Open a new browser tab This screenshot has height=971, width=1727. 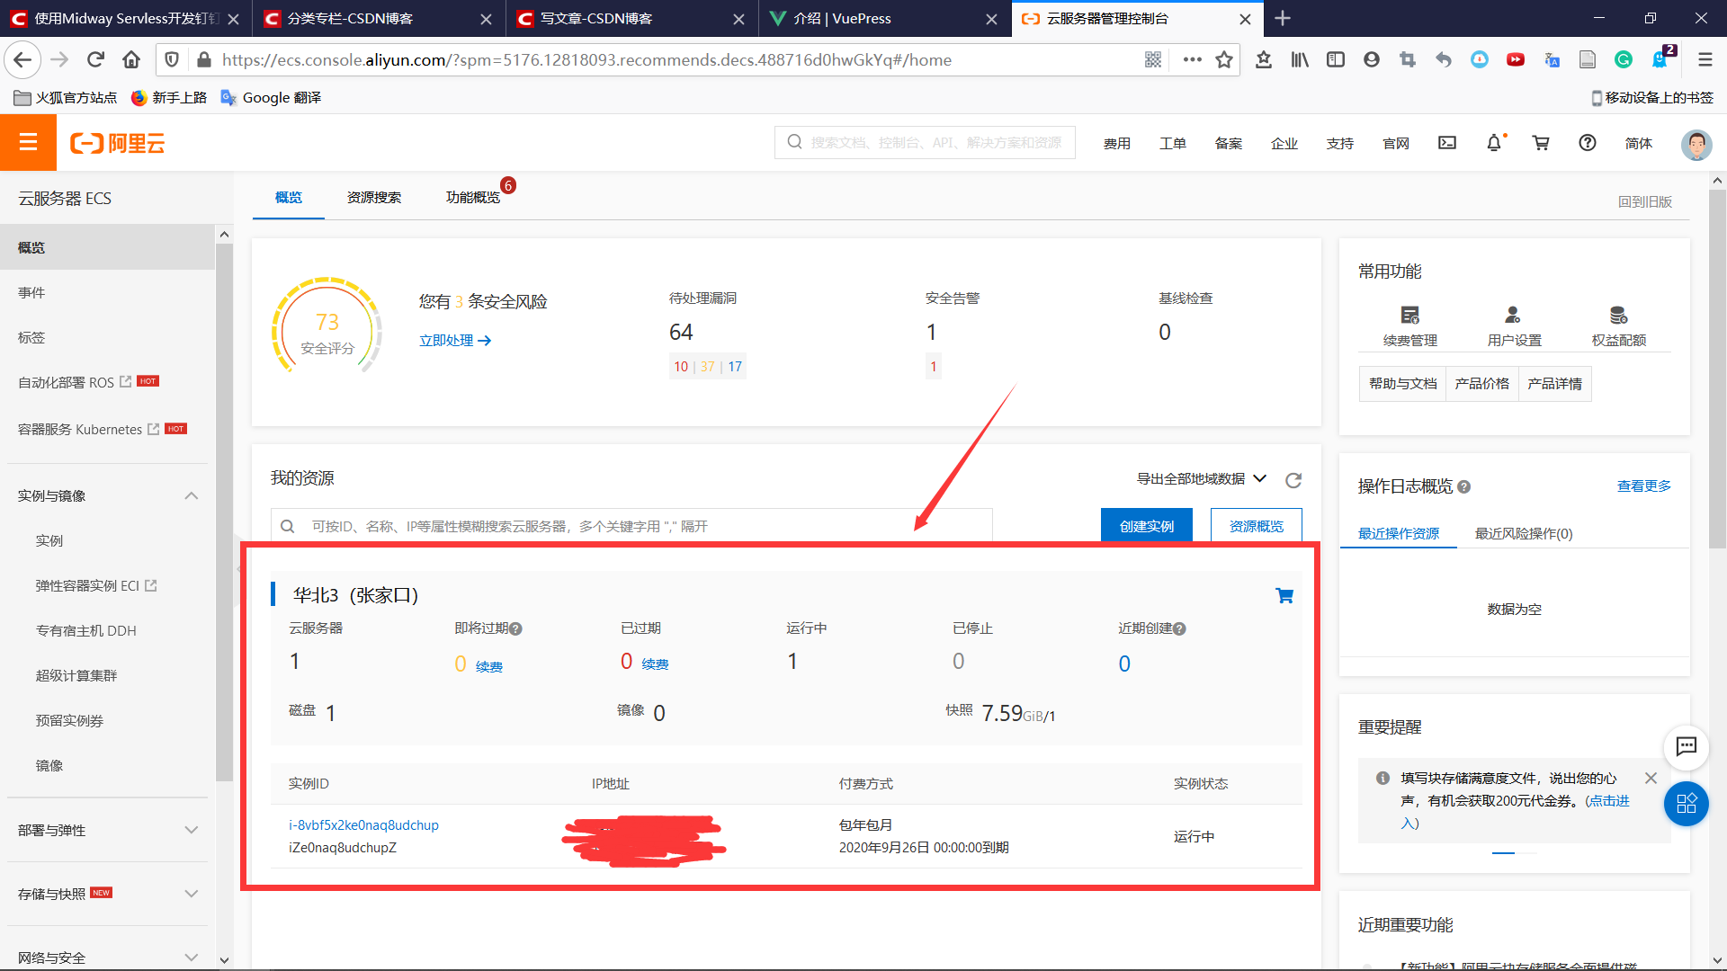(x=1283, y=18)
